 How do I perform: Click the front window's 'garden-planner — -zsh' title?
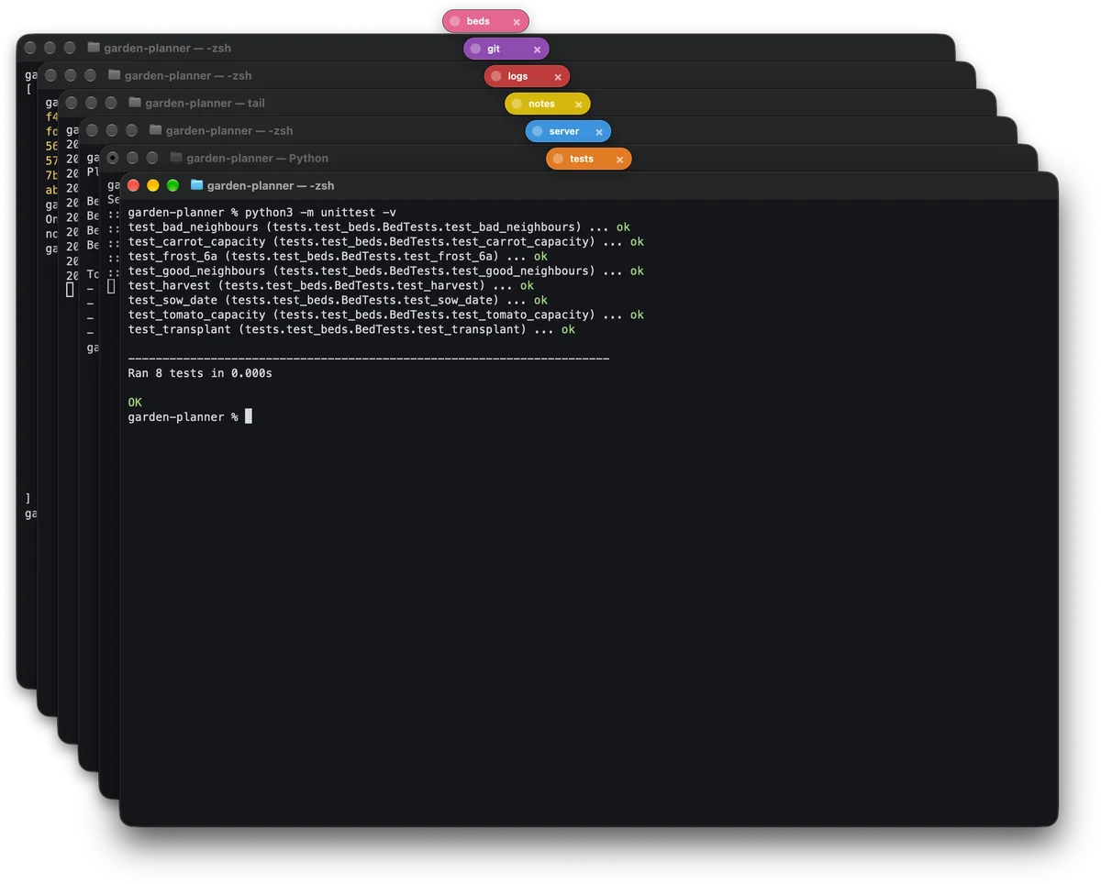pyautogui.click(x=271, y=185)
